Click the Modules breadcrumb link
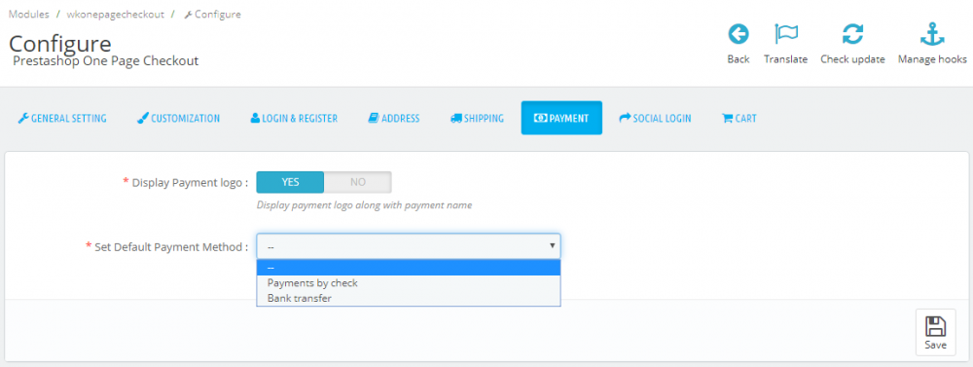Image resolution: width=973 pixels, height=367 pixels. (28, 14)
